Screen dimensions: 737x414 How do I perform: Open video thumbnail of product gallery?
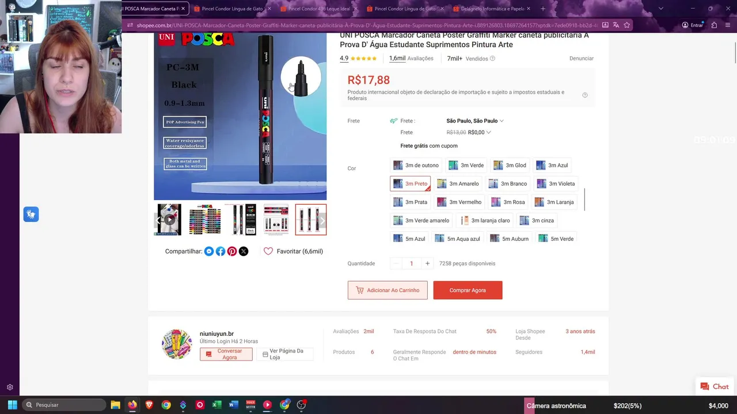169,220
